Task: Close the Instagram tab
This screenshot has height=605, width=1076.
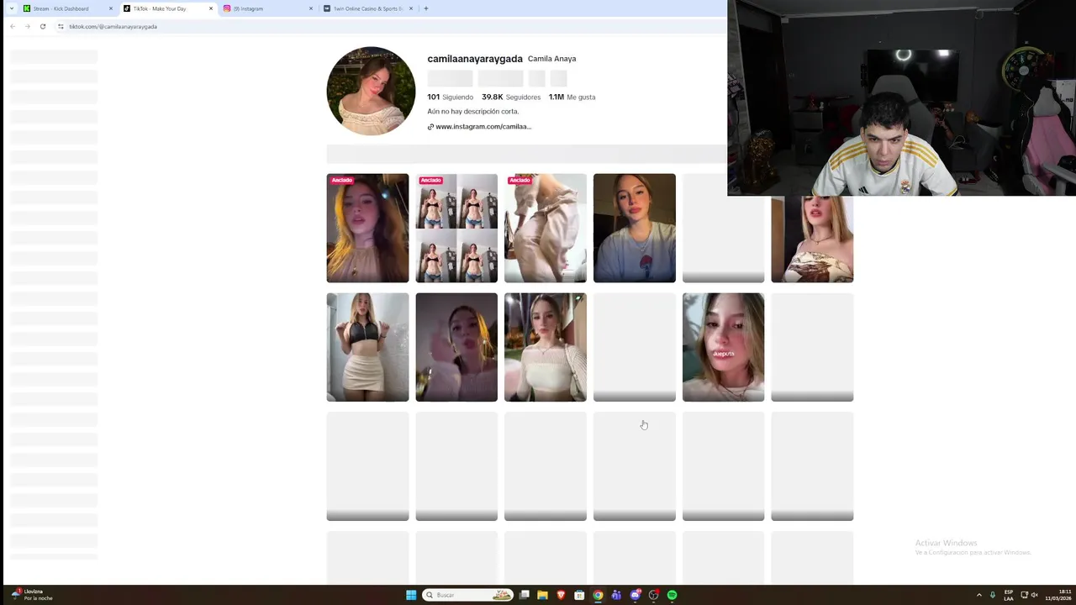Action: (x=311, y=8)
